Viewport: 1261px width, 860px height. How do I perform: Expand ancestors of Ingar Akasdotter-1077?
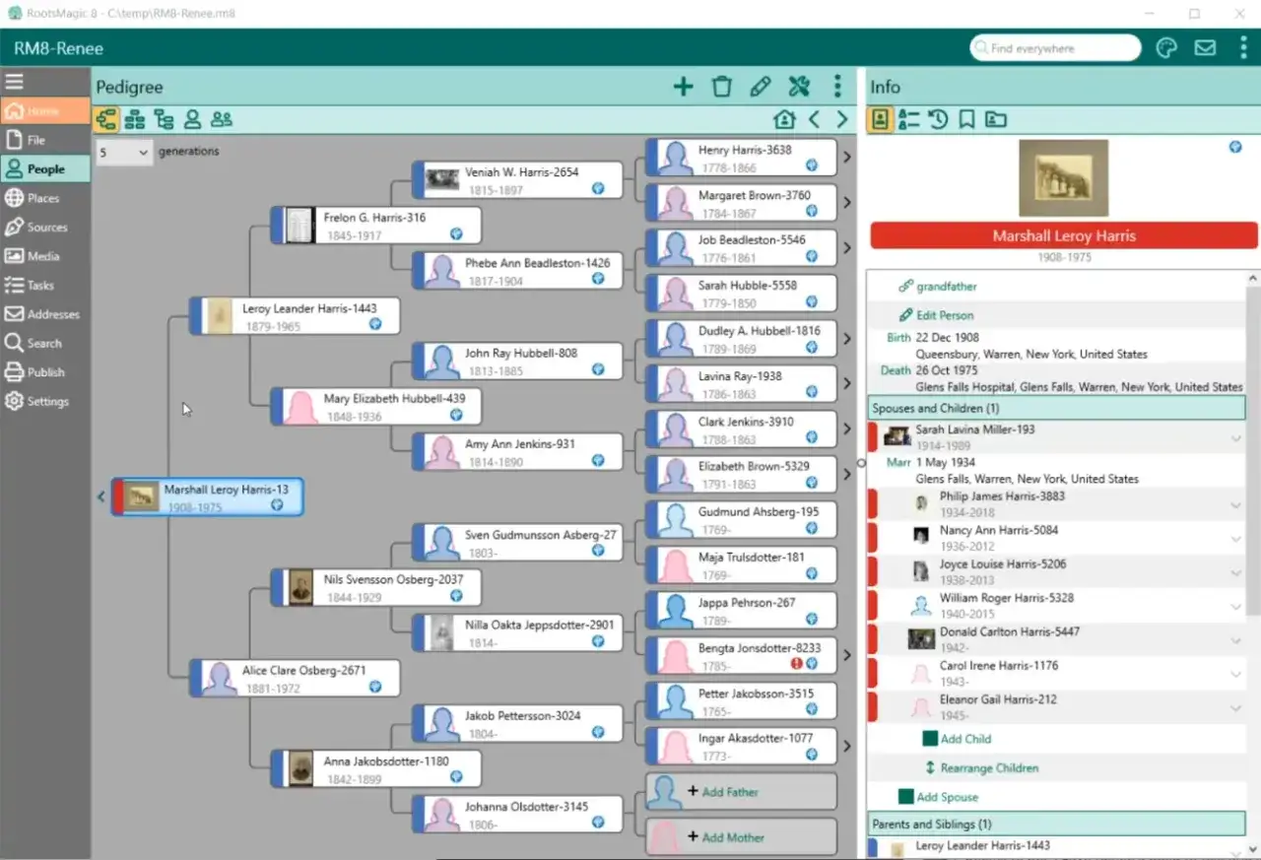pos(846,746)
